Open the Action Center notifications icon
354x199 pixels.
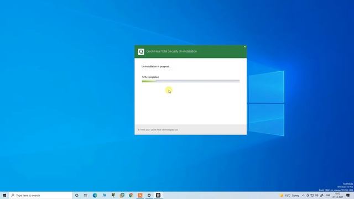point(348,195)
